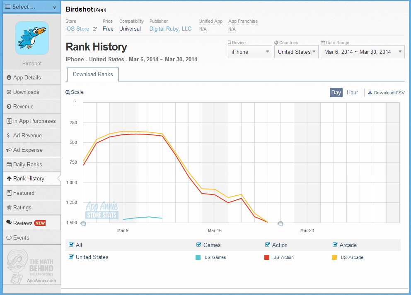Click the up arrow icon beside Rank History

(x=9, y=178)
